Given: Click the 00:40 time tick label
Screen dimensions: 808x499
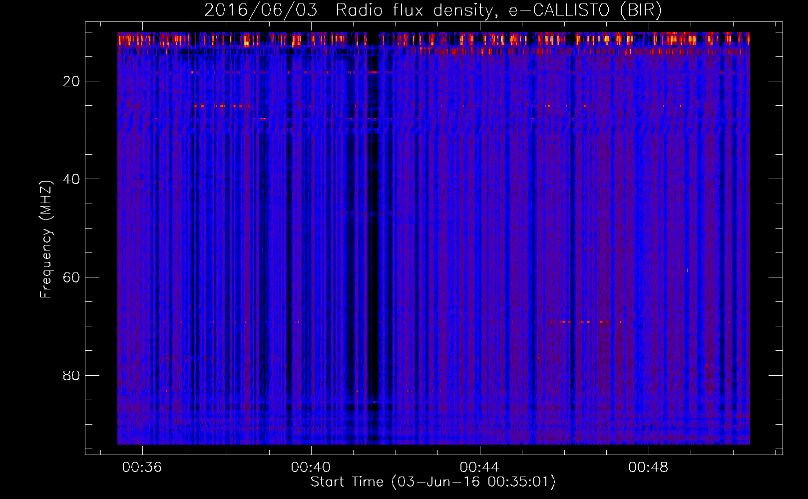Looking at the screenshot, I should [x=311, y=468].
